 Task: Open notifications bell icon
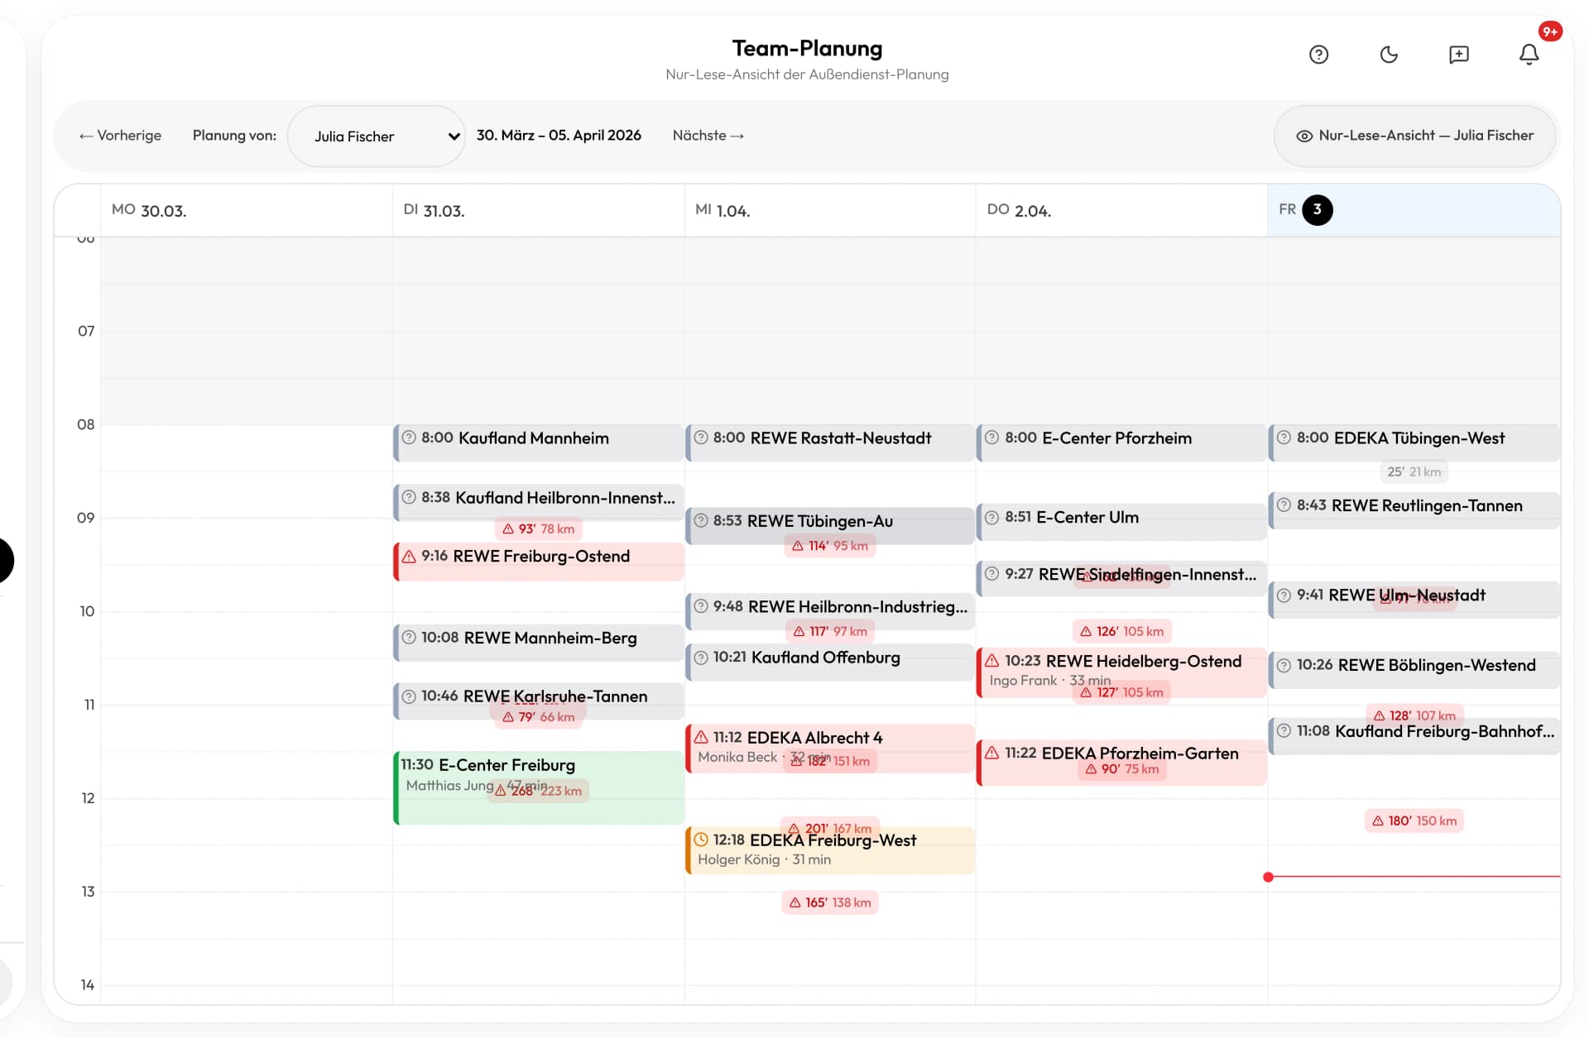(x=1529, y=55)
